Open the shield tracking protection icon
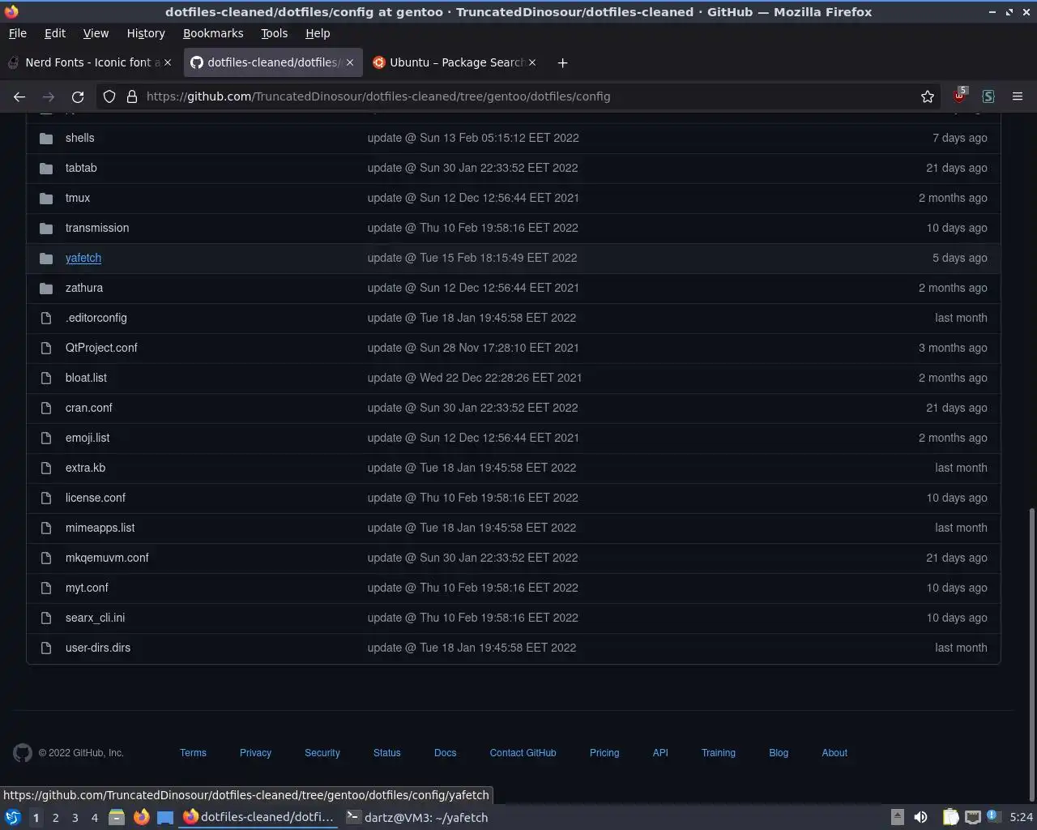This screenshot has height=830, width=1037. [x=109, y=96]
